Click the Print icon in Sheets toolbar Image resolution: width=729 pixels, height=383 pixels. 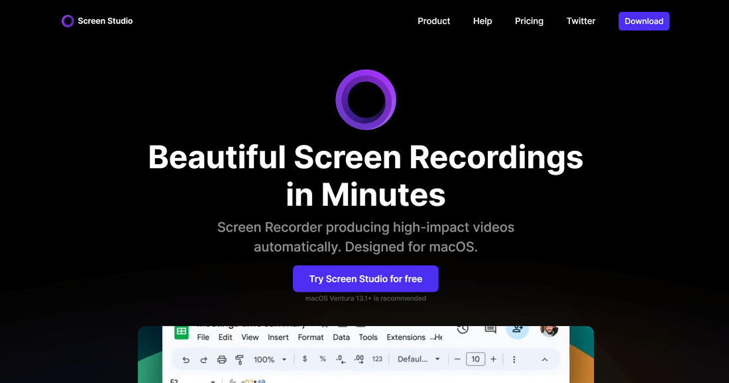coord(222,360)
